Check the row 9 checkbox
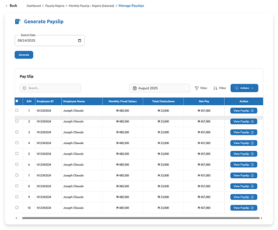Image resolution: width=278 pixels, height=230 pixels. click(x=17, y=197)
